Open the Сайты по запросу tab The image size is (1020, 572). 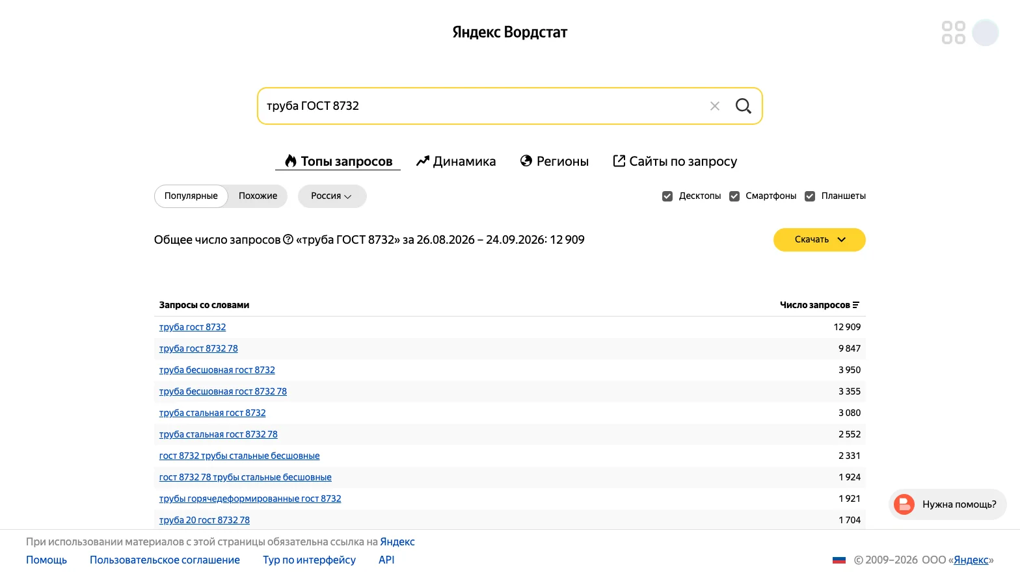point(675,161)
